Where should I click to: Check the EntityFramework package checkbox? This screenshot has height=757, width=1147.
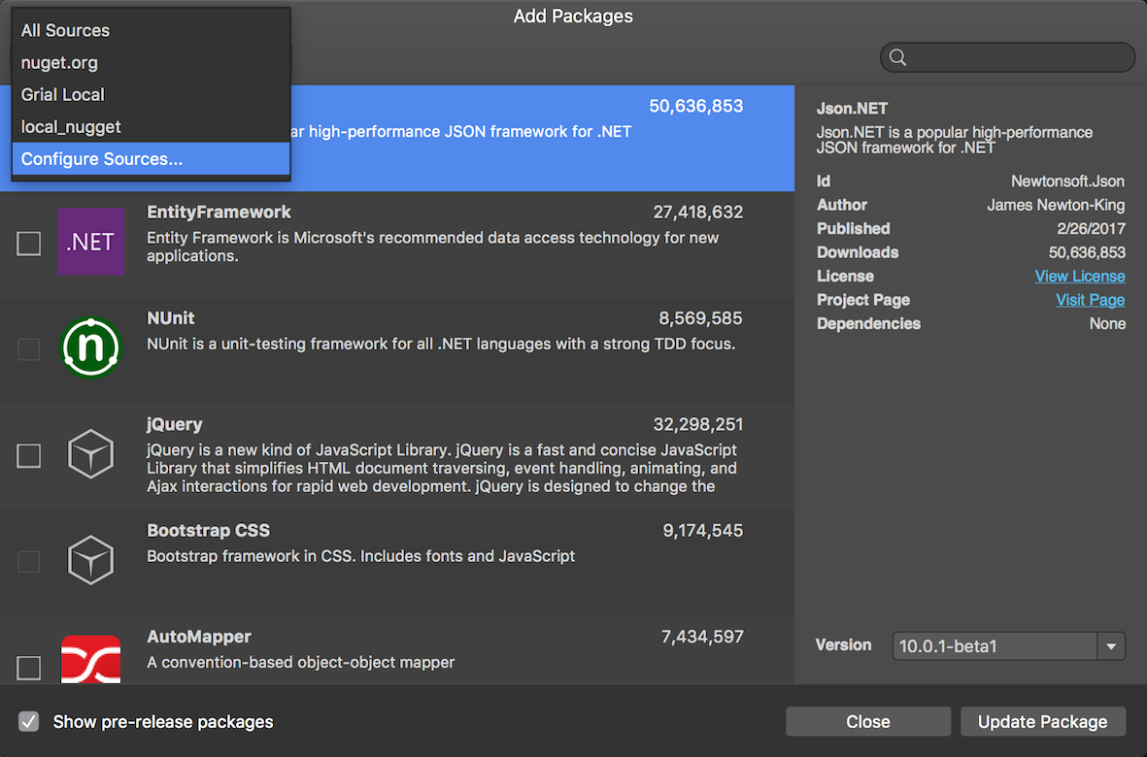[28, 244]
